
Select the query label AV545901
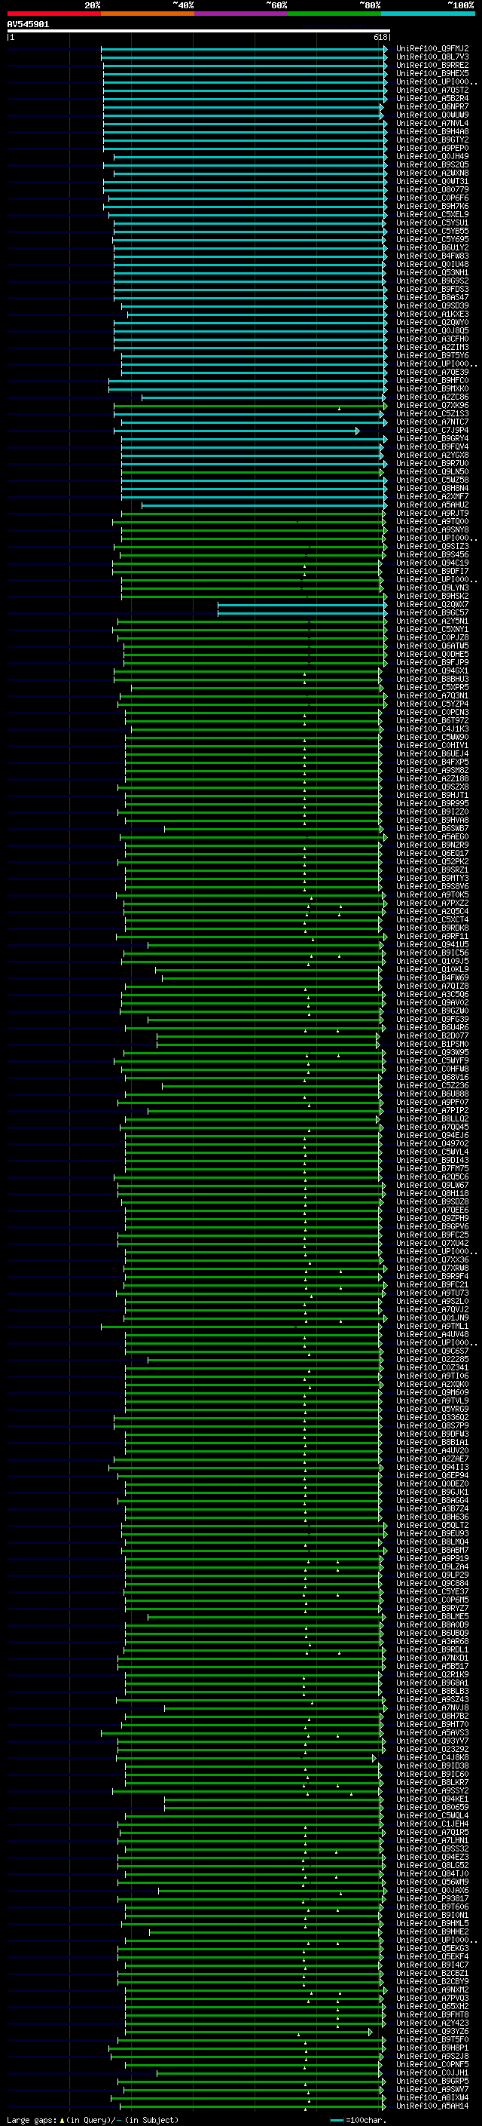(x=28, y=25)
